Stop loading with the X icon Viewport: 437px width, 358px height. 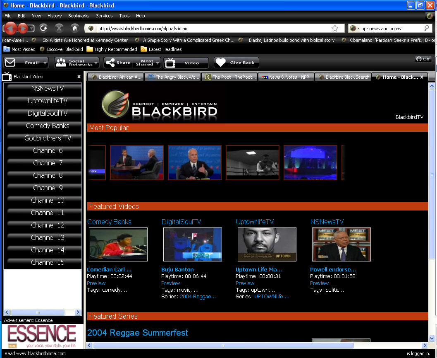[x=59, y=28]
